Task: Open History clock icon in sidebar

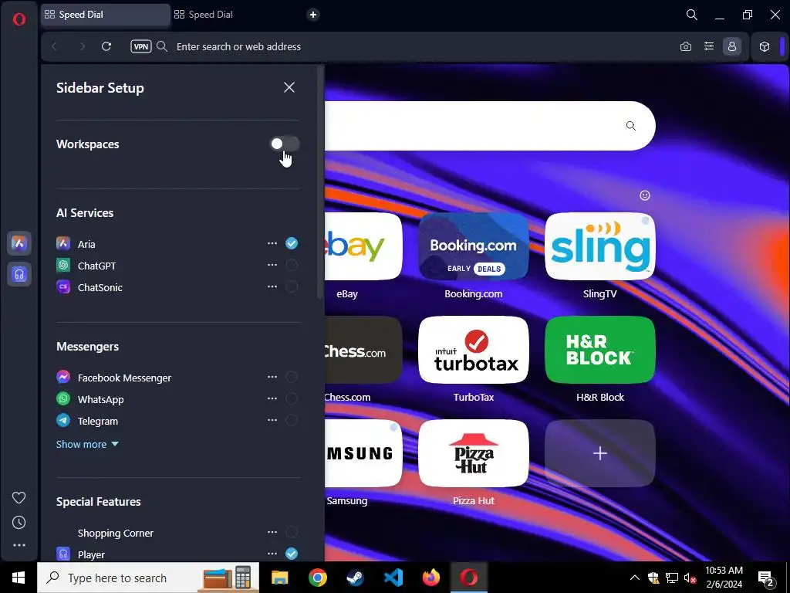Action: click(x=19, y=523)
